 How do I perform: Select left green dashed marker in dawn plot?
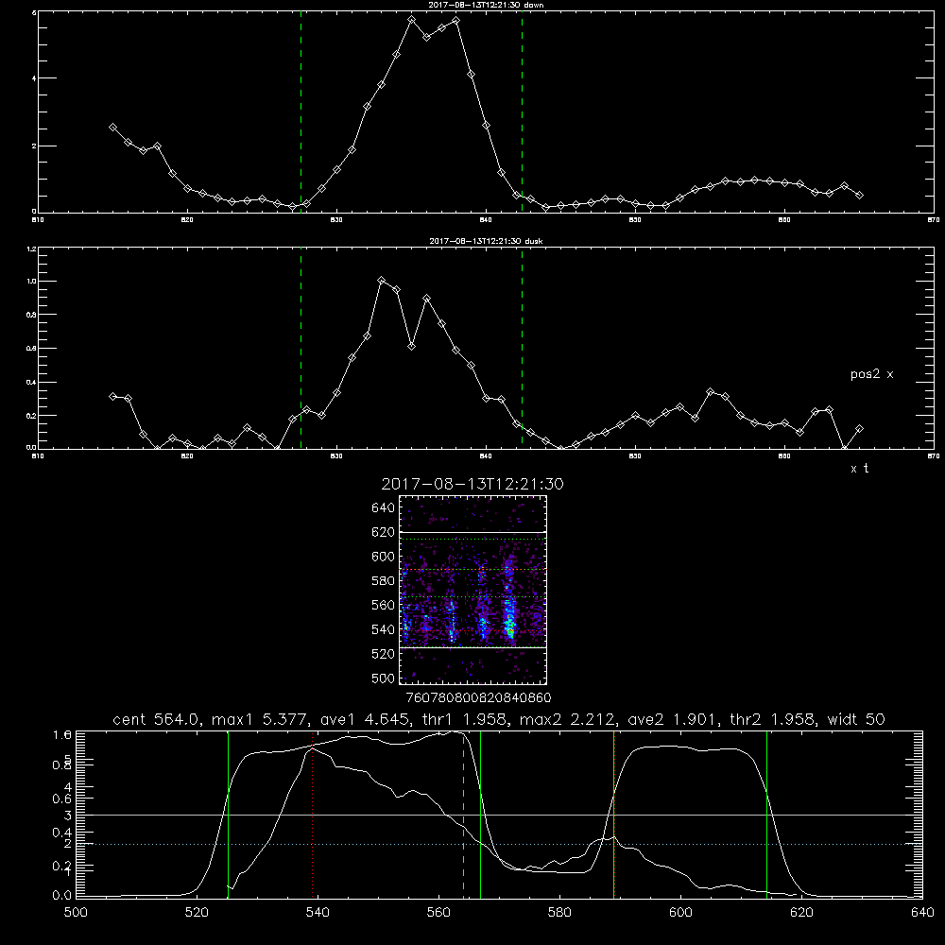(301, 112)
